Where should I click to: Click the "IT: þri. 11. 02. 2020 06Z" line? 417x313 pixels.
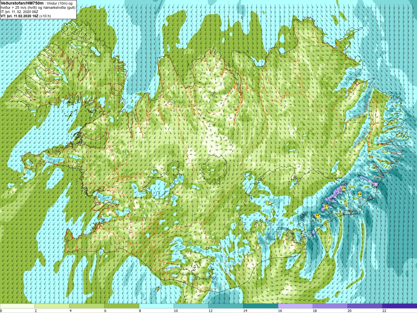pos(20,12)
